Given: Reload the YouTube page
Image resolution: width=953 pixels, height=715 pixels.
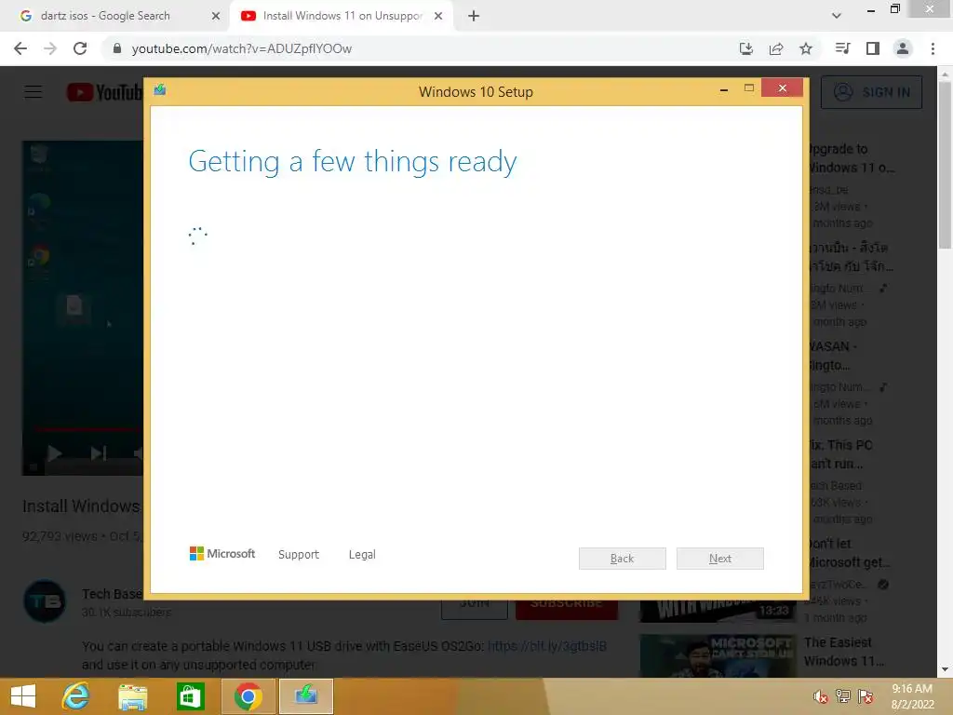Looking at the screenshot, I should pos(80,48).
